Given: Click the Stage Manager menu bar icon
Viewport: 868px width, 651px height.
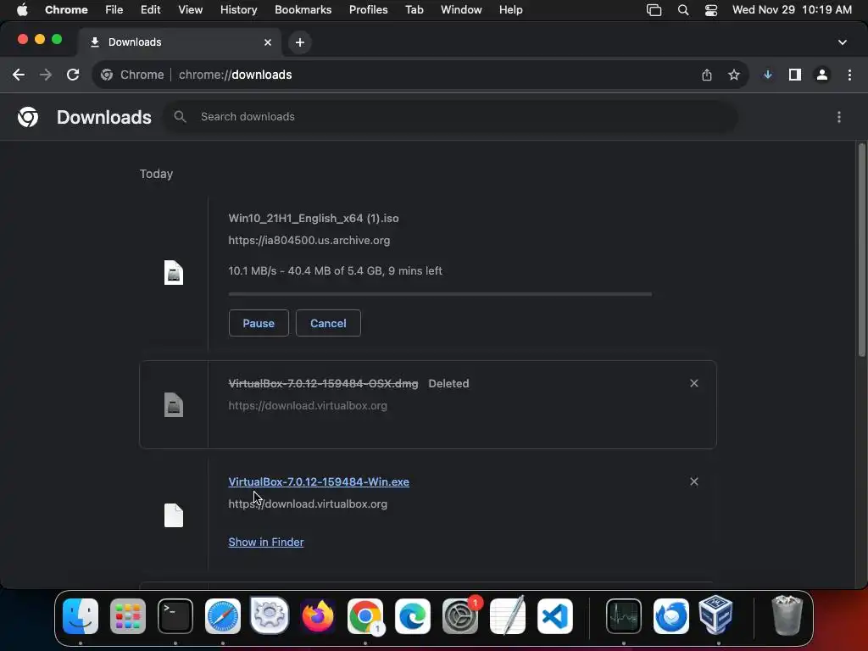Looking at the screenshot, I should pos(654,10).
